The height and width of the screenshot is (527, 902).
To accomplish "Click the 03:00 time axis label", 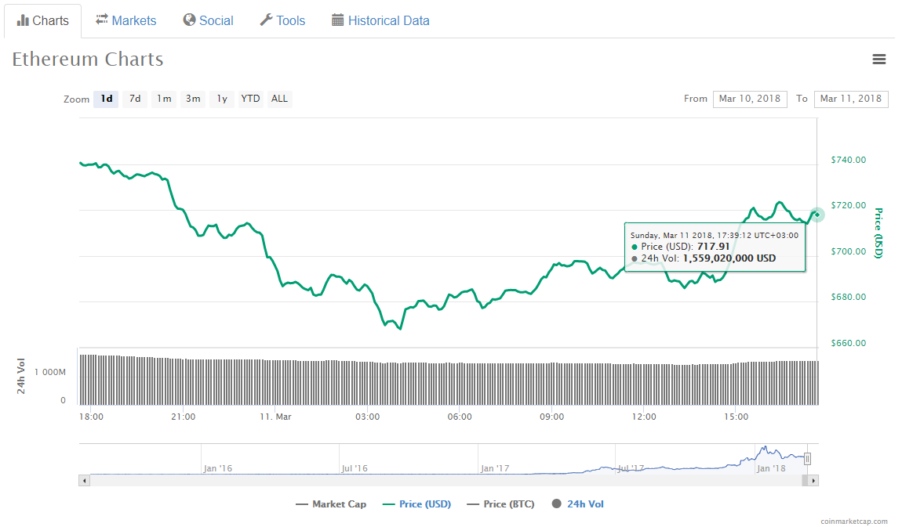I will (368, 417).
